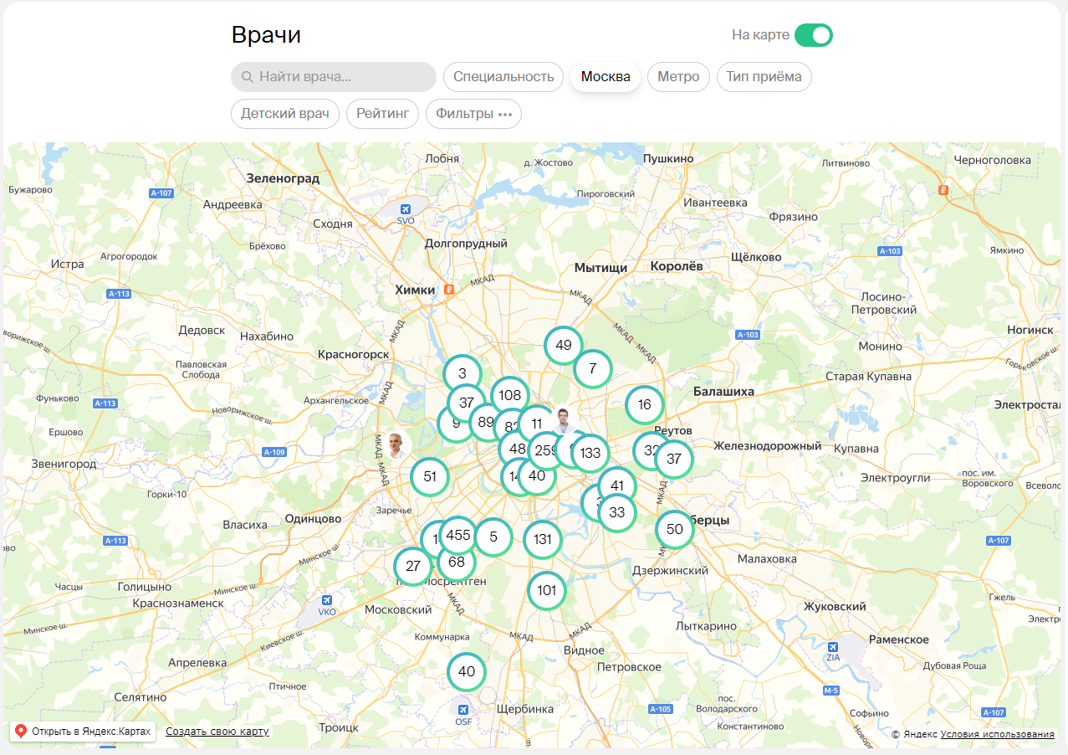Select the cluster marker labeled 101
Image resolution: width=1068 pixels, height=755 pixels.
pos(547,590)
